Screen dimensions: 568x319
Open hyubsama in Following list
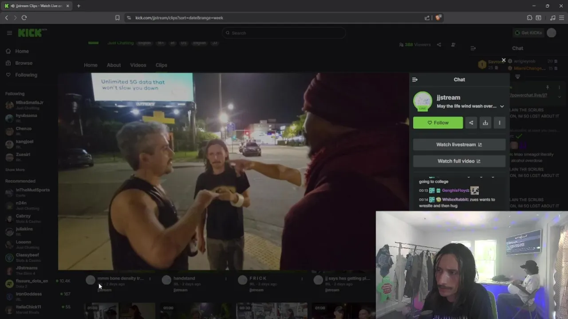(x=27, y=118)
